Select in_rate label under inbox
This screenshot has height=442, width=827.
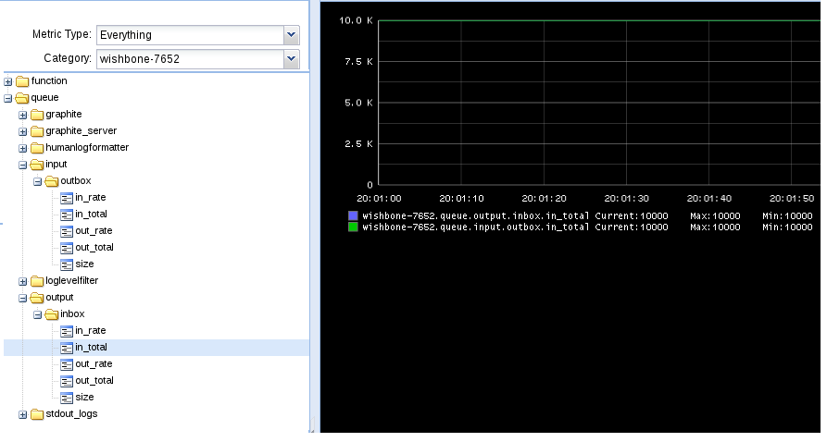click(91, 331)
